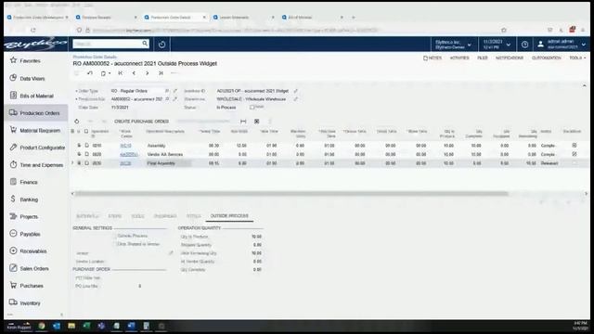Toggle Backflush checkbox for Vendor AA Services row
The width and height of the screenshot is (594, 334).
point(575,154)
